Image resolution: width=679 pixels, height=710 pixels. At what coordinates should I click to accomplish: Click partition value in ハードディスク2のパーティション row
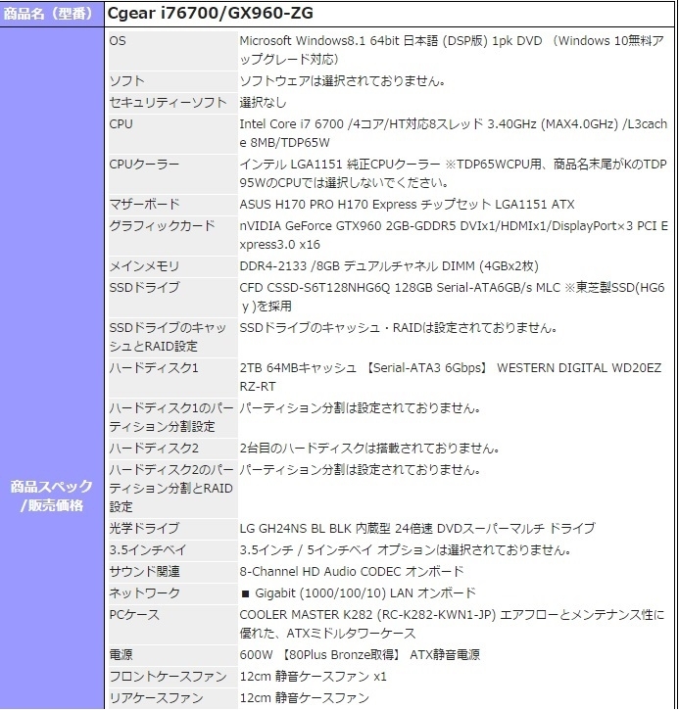(360, 469)
